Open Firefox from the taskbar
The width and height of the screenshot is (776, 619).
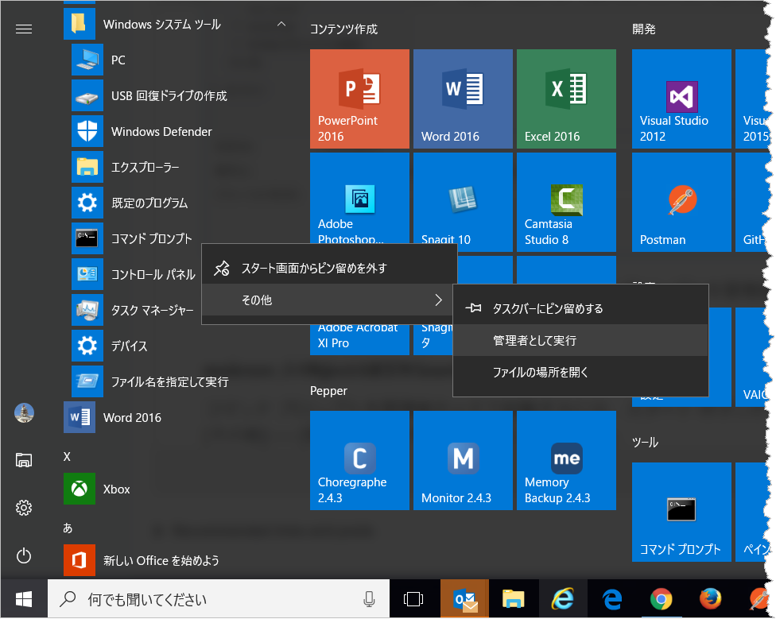point(710,599)
